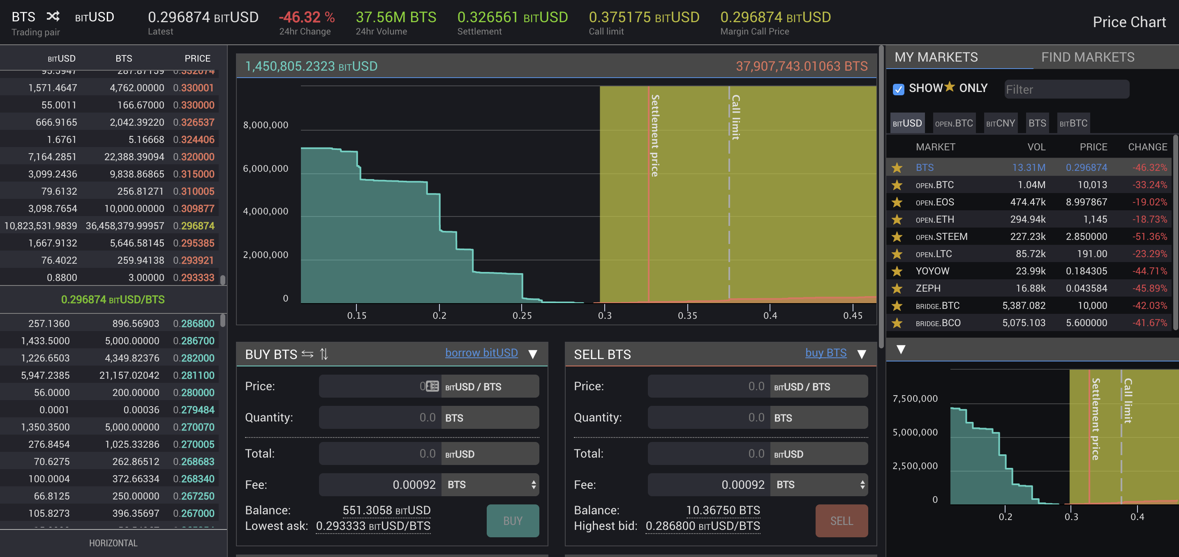Toggle the star for ZEPH market row
The image size is (1179, 557).
click(x=897, y=288)
